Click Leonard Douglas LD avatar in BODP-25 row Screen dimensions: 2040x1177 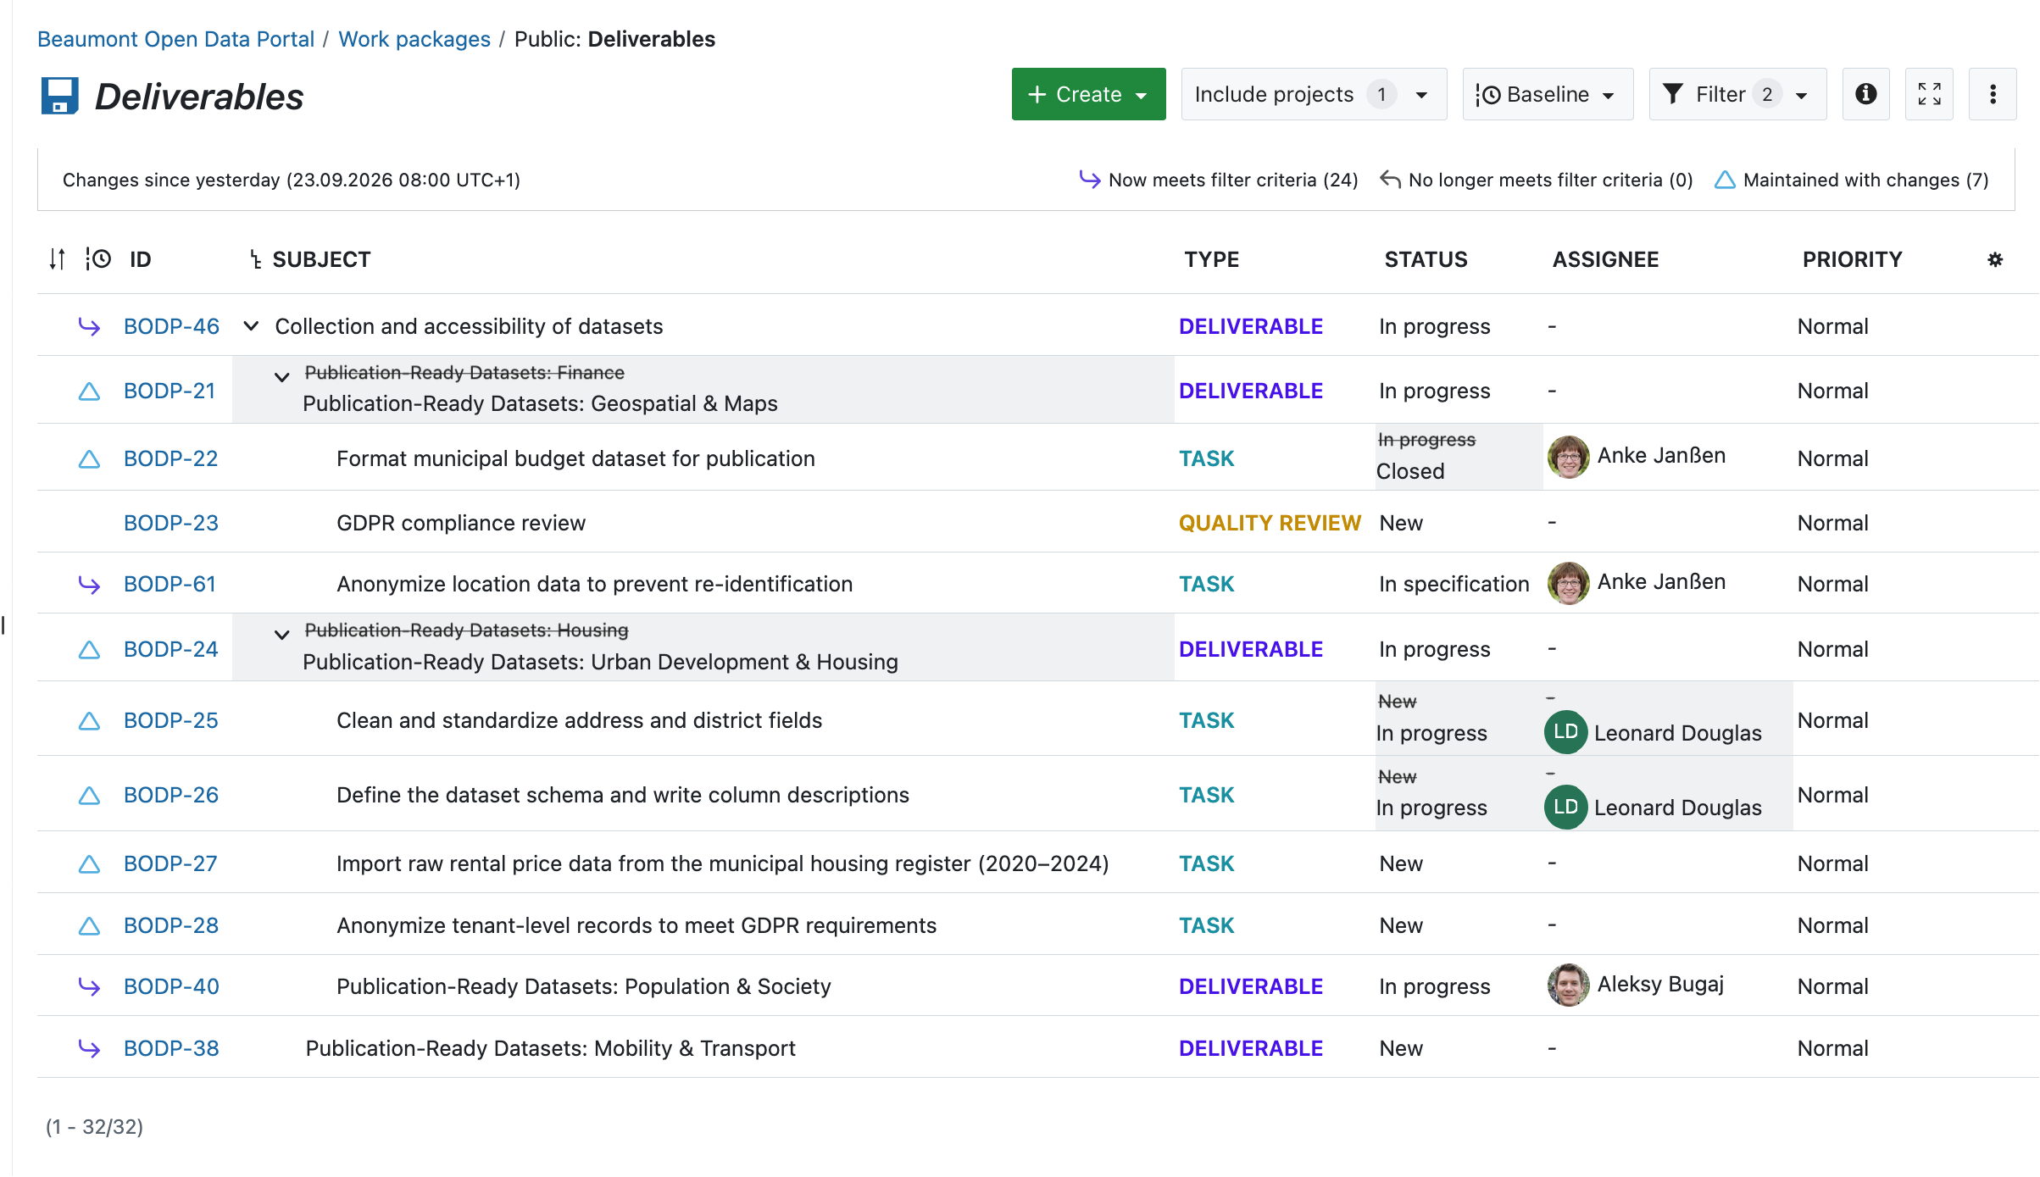pos(1565,732)
